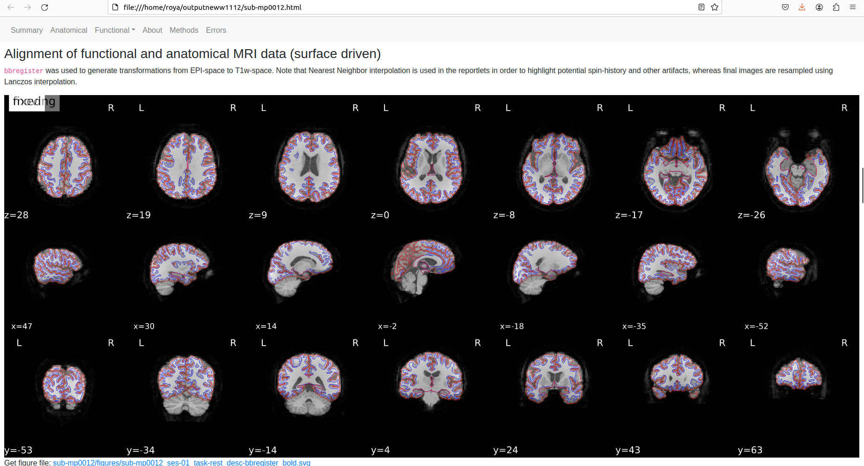Click the coronal slice y=43 brain image
864x466 pixels.
(x=676, y=377)
